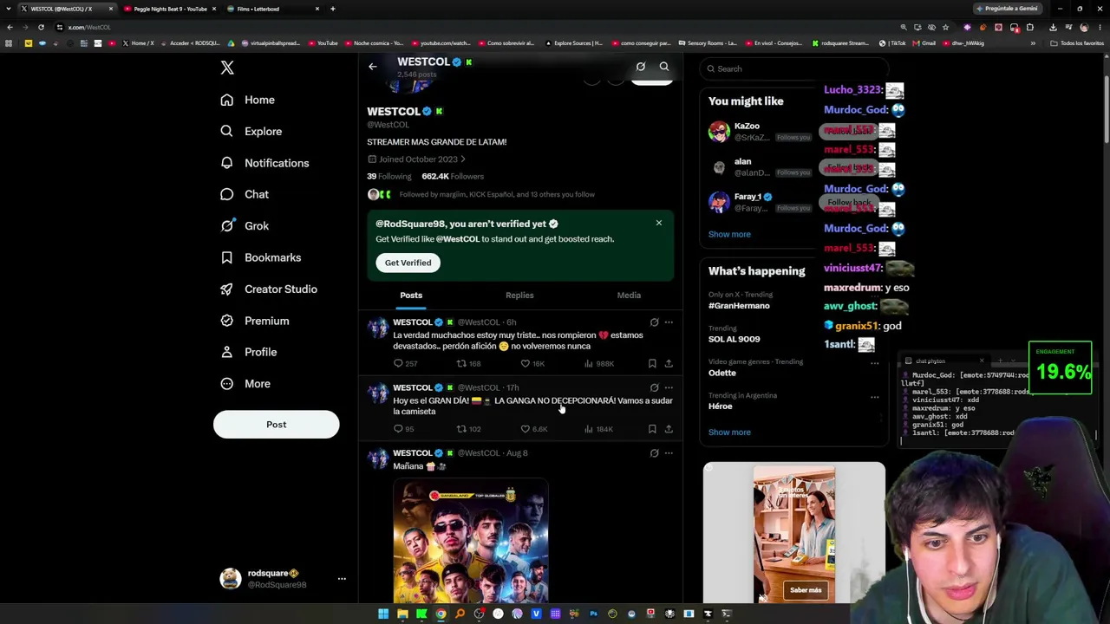Click the browser back arrow
Screen dimensions: 1110x624
coord(10,27)
